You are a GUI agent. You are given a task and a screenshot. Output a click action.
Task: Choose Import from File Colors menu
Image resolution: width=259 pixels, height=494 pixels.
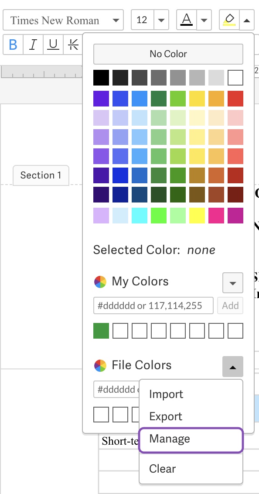tap(191, 394)
